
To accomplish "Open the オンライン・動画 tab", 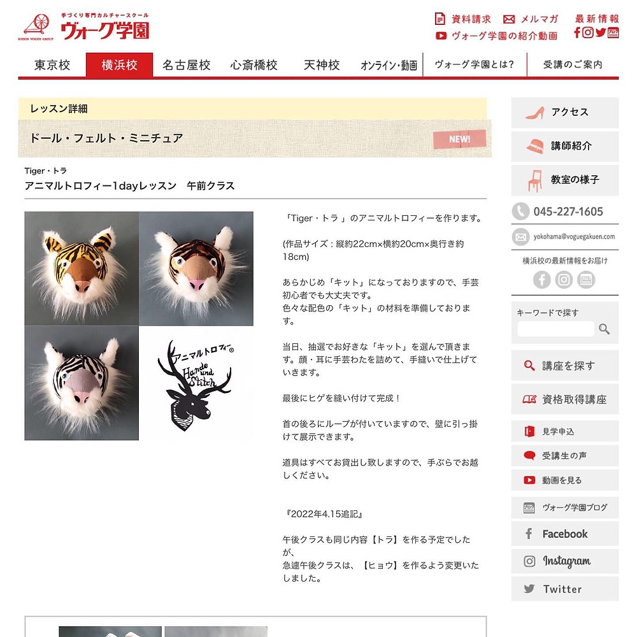I will 389,65.
